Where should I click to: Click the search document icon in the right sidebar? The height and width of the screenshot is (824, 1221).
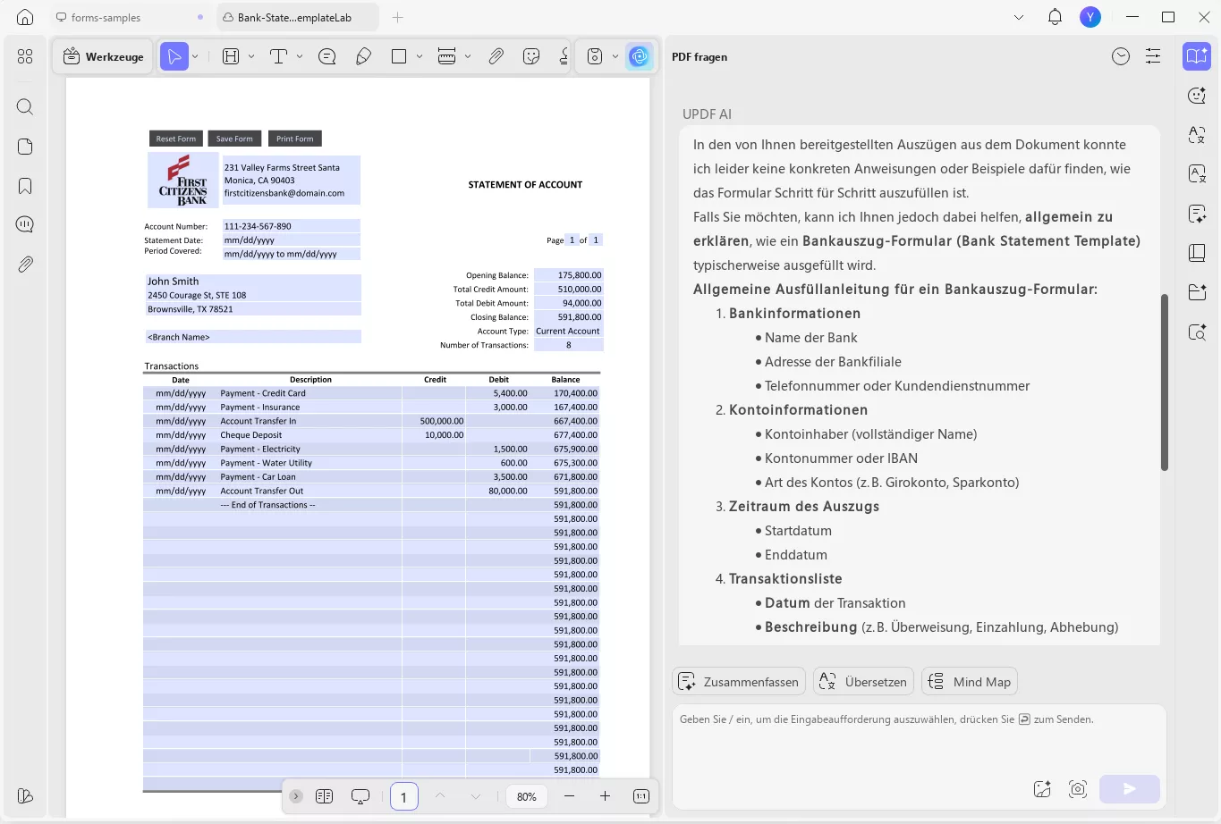coord(1197,332)
